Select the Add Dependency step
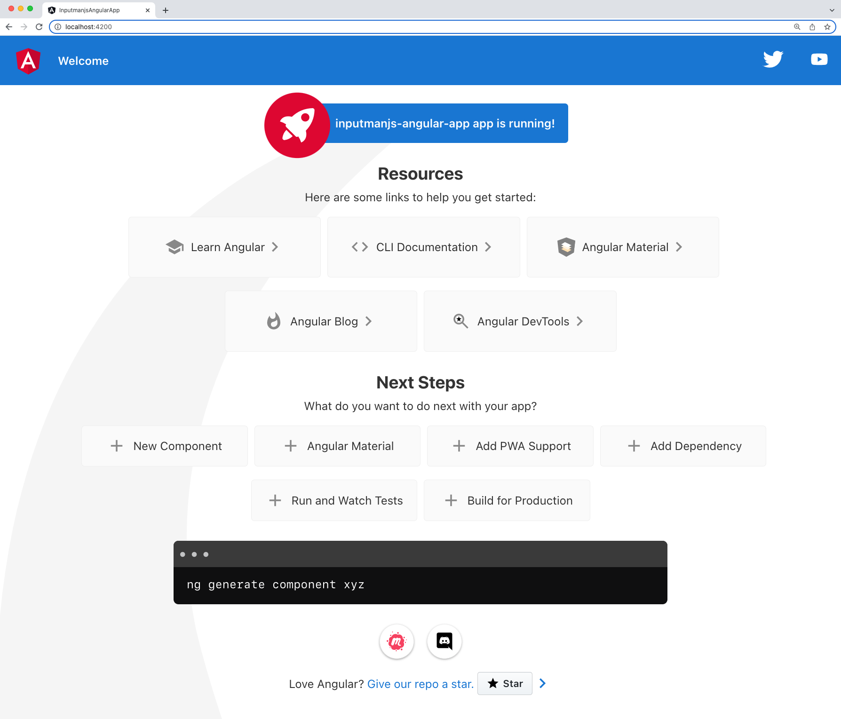The height and width of the screenshot is (719, 841). coord(683,446)
